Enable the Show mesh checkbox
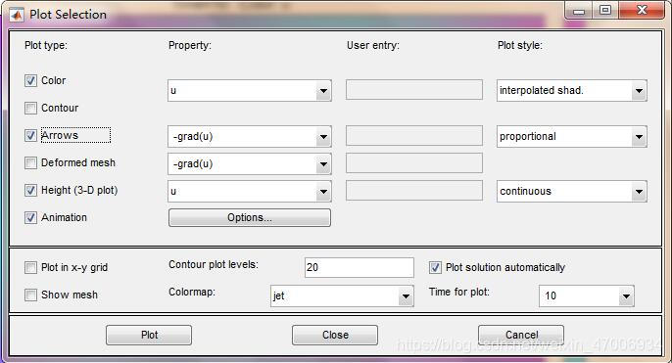 [30, 295]
